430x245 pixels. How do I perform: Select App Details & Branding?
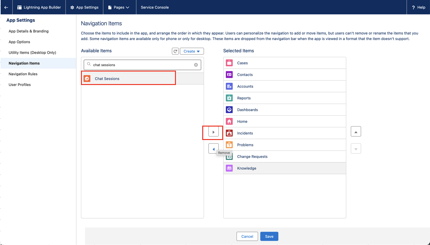[28, 31]
